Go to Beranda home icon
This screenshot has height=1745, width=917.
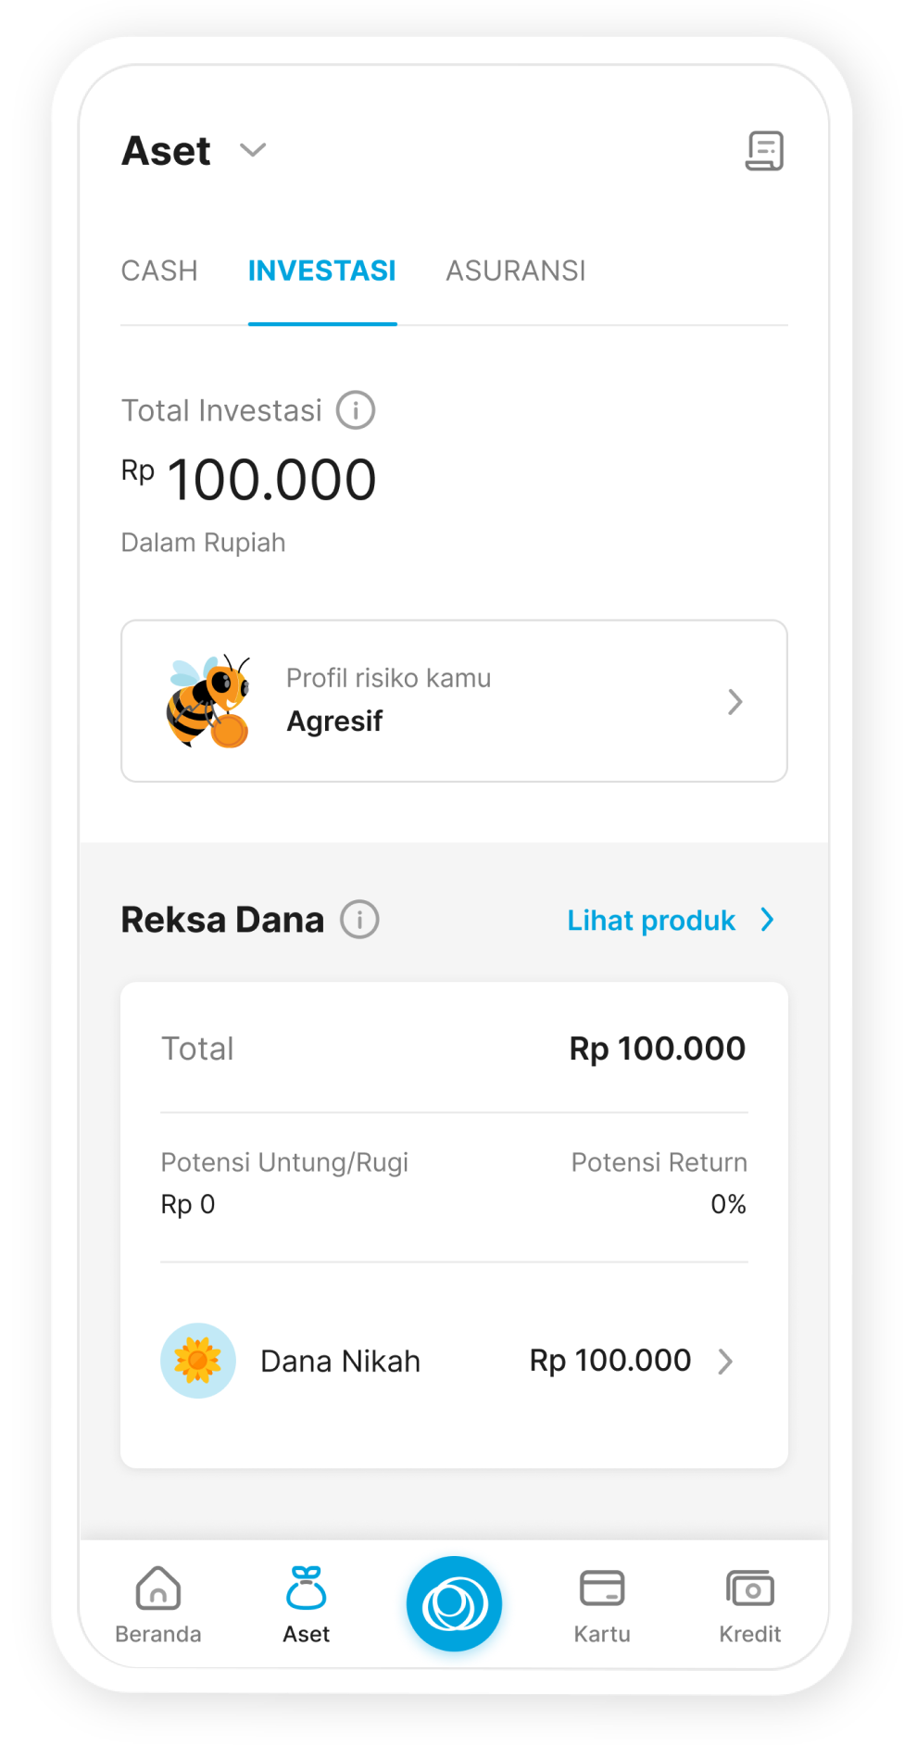pyautogui.click(x=158, y=1588)
